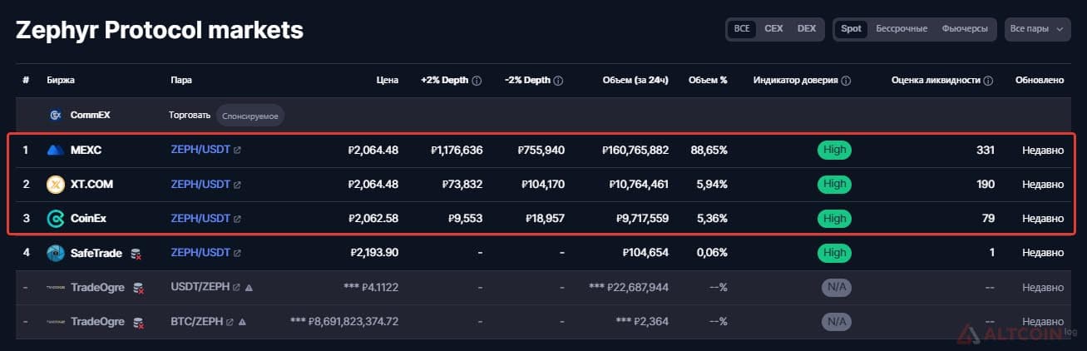The height and width of the screenshot is (351, 1087).
Task: Click the XT.COM exchange logo
Action: (x=56, y=184)
